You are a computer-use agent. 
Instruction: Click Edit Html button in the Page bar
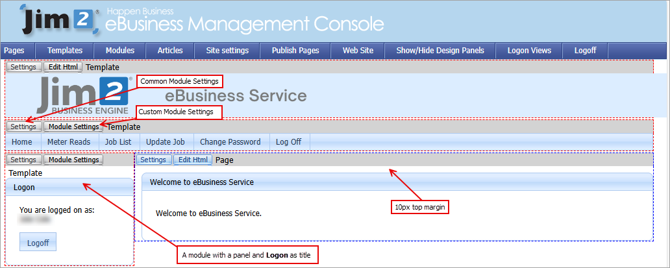click(x=193, y=160)
